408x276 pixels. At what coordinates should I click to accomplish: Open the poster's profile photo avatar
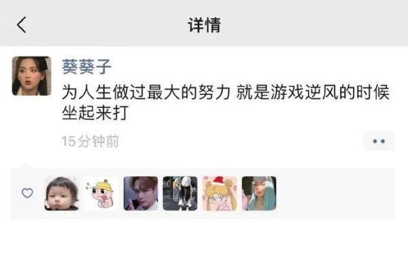[31, 76]
